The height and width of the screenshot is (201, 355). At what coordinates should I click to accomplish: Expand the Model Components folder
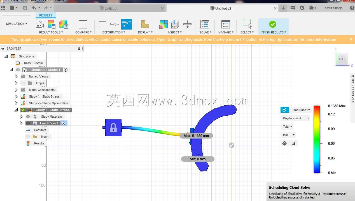16,90
